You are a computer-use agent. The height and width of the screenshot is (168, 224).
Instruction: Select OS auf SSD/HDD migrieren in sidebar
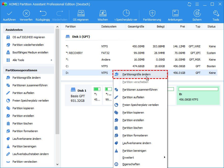point(29,37)
